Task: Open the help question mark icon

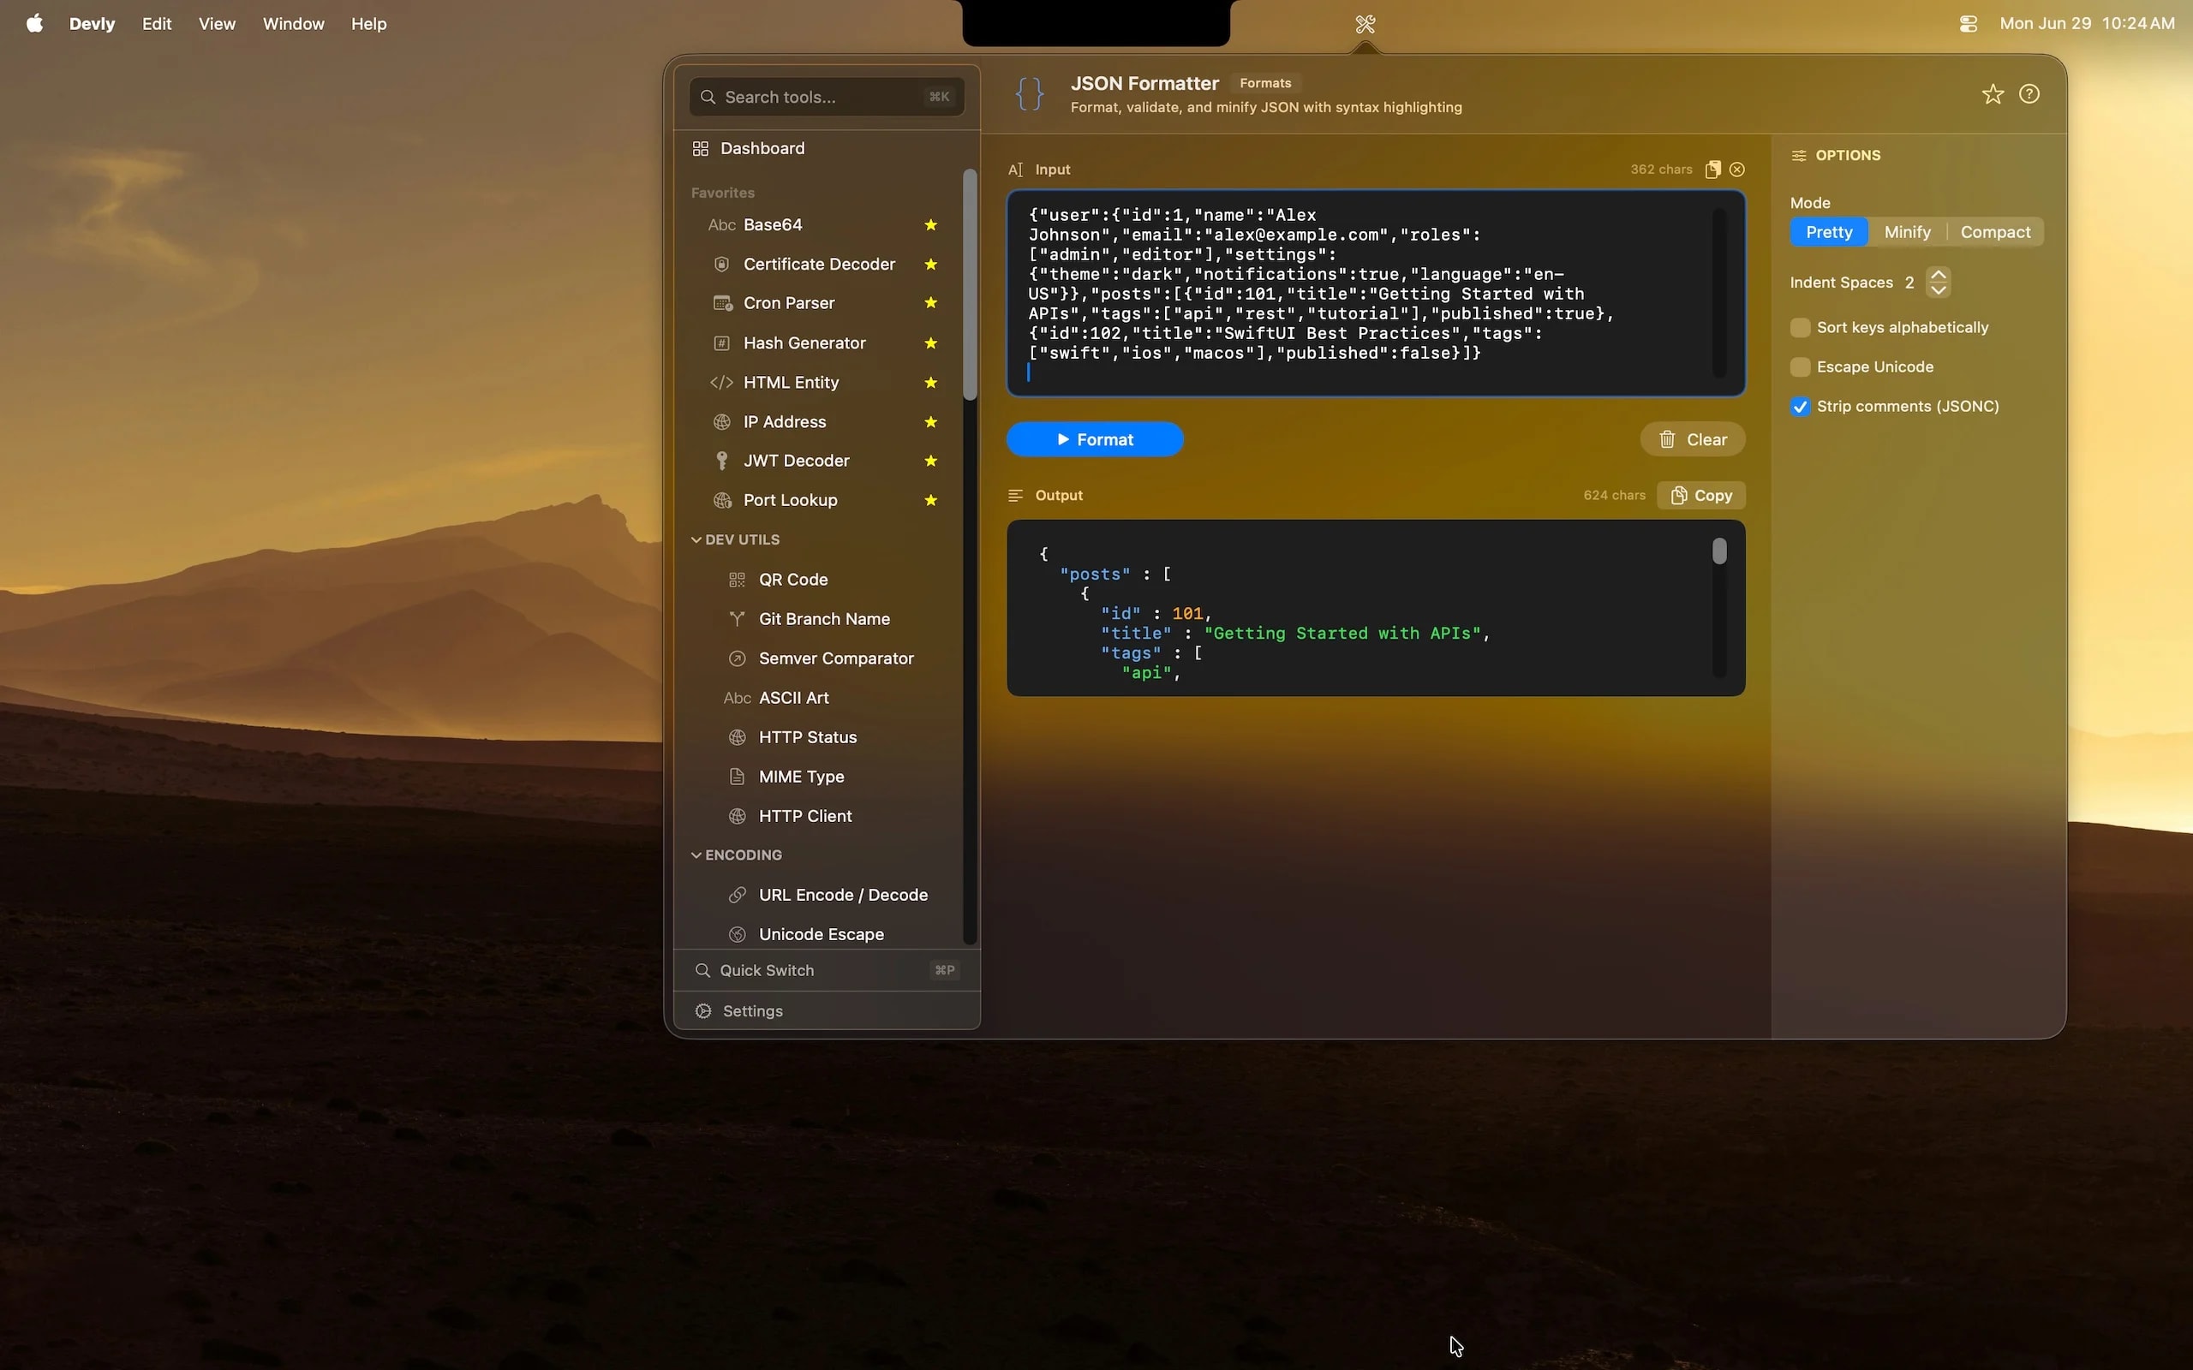Action: tap(2029, 94)
